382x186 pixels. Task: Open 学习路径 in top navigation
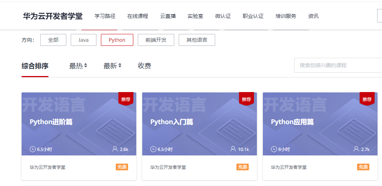coord(105,16)
